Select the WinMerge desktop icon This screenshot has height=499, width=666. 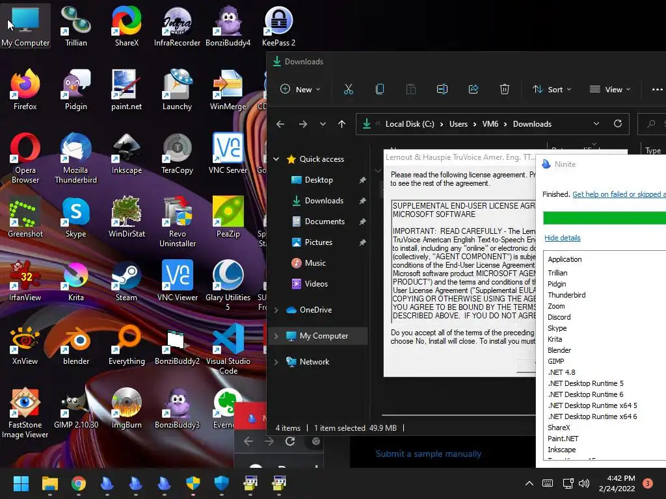pos(228,90)
